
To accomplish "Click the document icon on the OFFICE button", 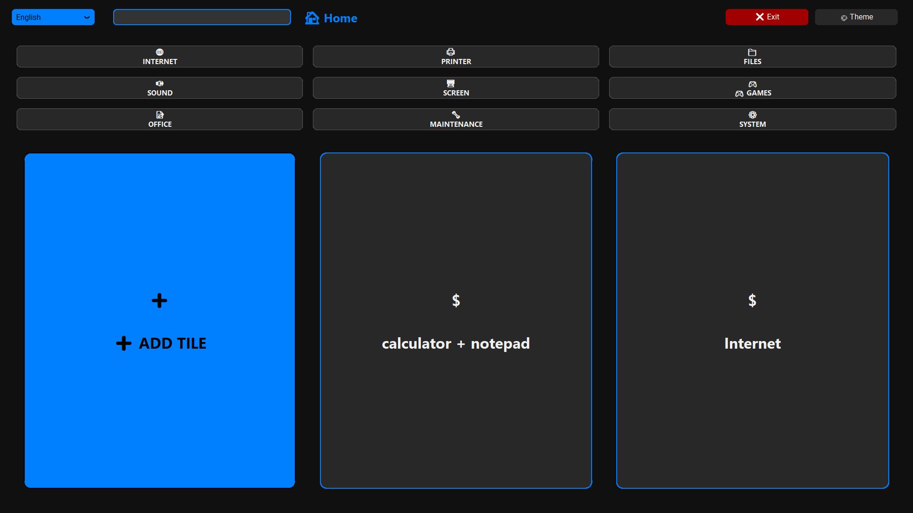I will (x=159, y=114).
